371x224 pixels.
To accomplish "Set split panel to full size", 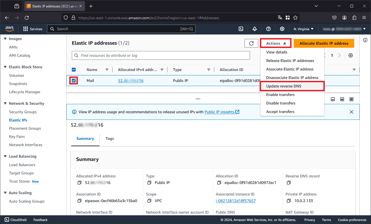I will (351, 99).
